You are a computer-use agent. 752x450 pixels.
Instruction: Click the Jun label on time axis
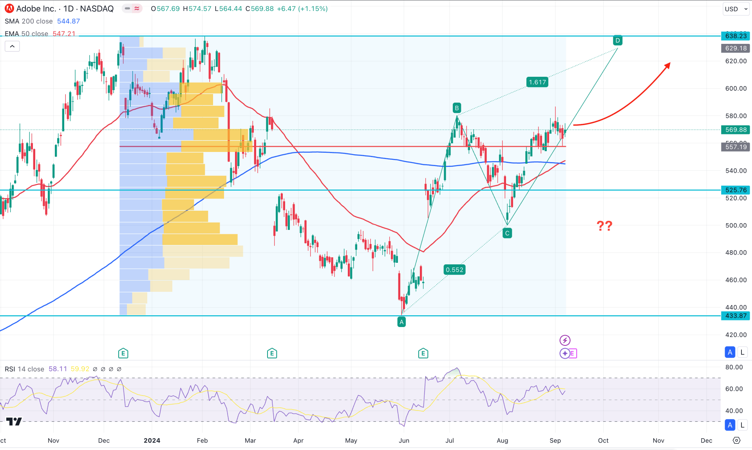404,441
